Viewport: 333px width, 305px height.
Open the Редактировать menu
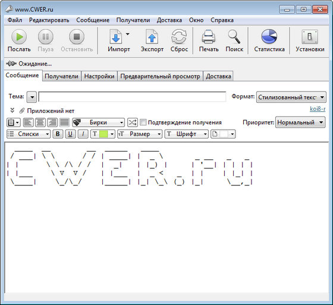(49, 20)
